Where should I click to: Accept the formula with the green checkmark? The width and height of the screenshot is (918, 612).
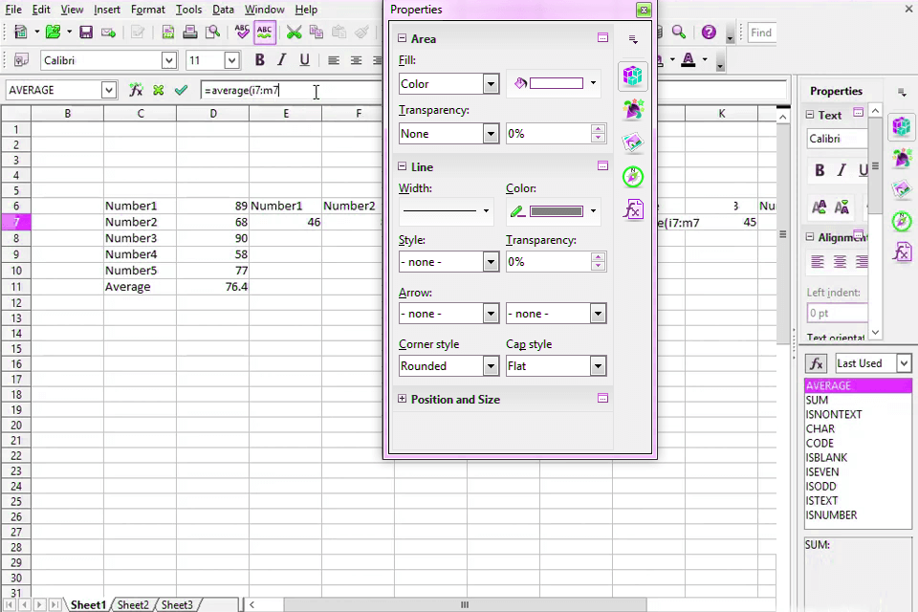(x=181, y=90)
